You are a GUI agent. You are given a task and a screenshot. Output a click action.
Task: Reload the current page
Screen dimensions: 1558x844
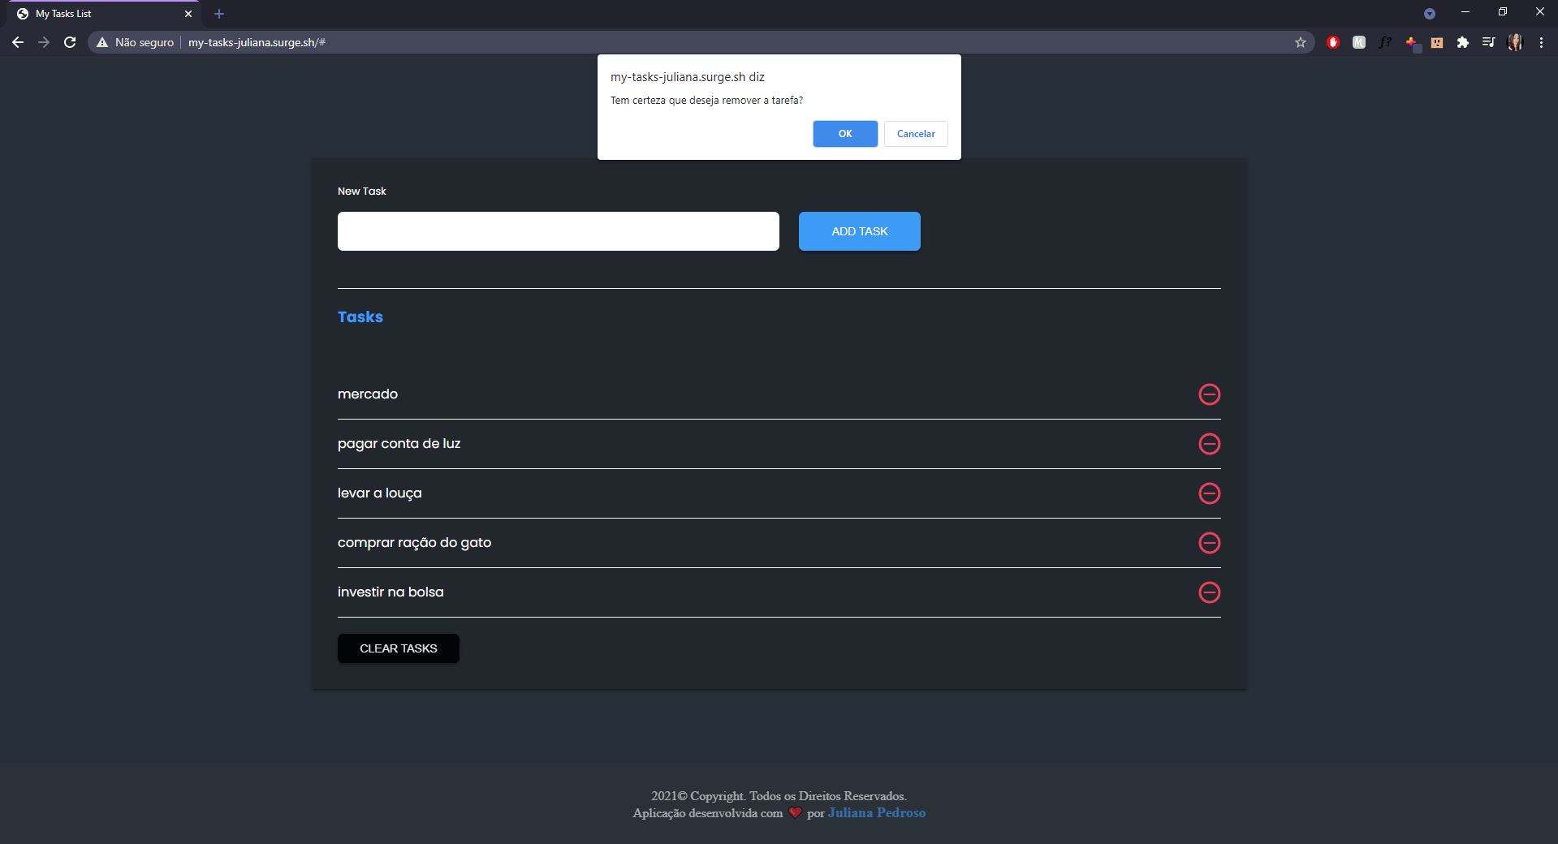tap(70, 42)
